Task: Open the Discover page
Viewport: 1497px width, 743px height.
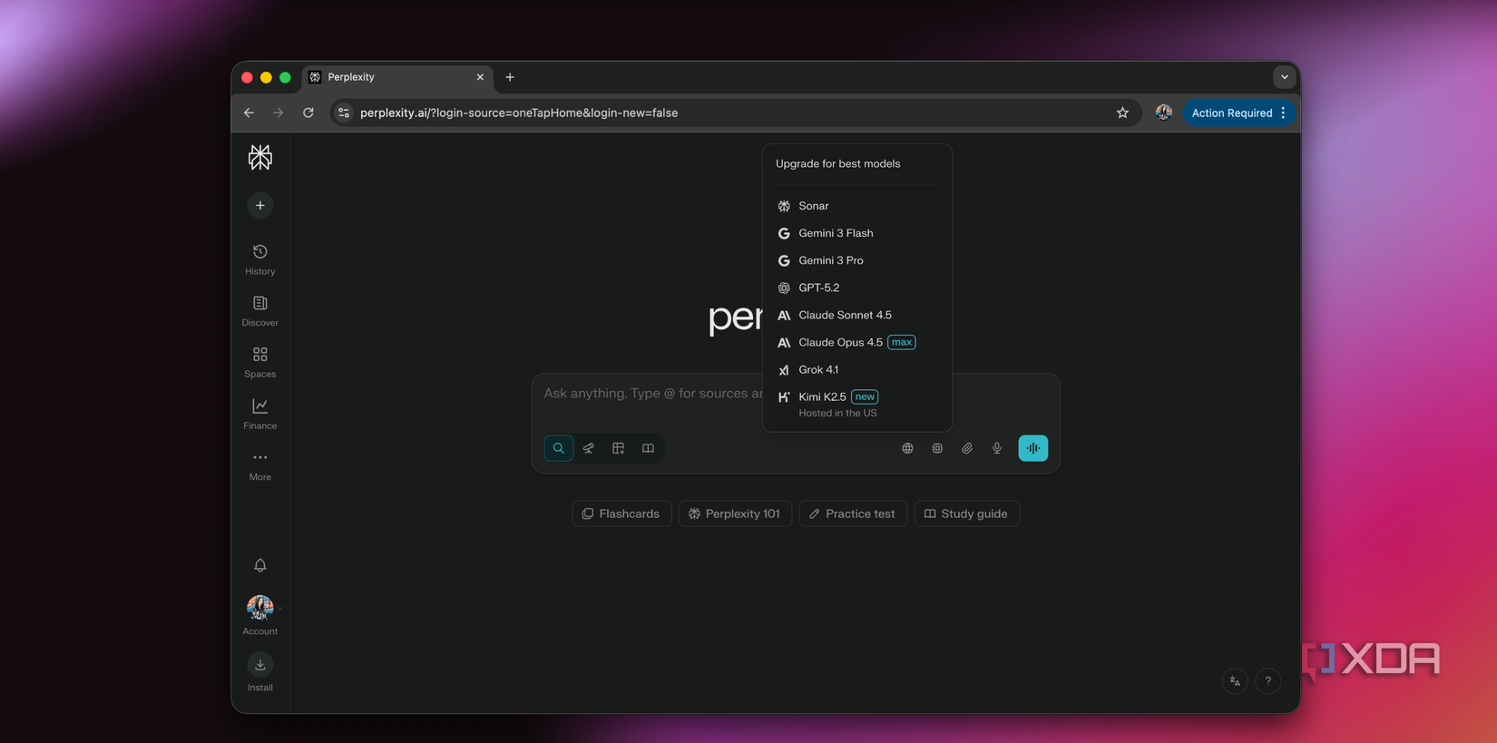Action: [260, 311]
